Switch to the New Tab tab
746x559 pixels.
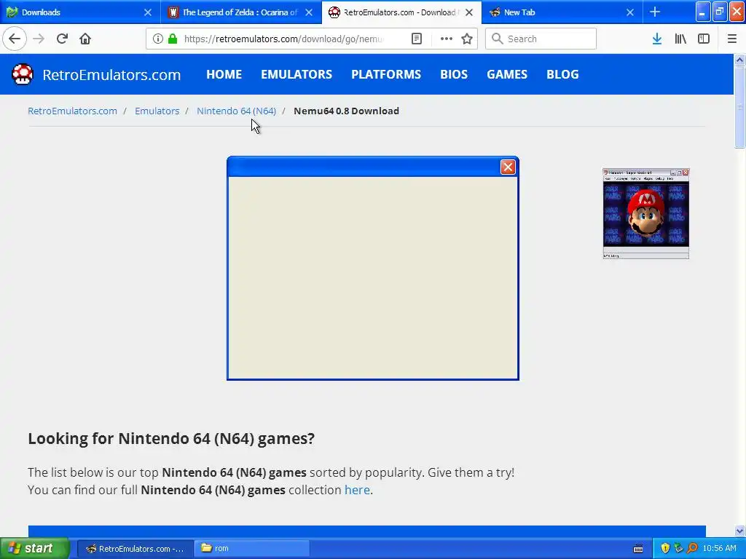click(x=562, y=12)
